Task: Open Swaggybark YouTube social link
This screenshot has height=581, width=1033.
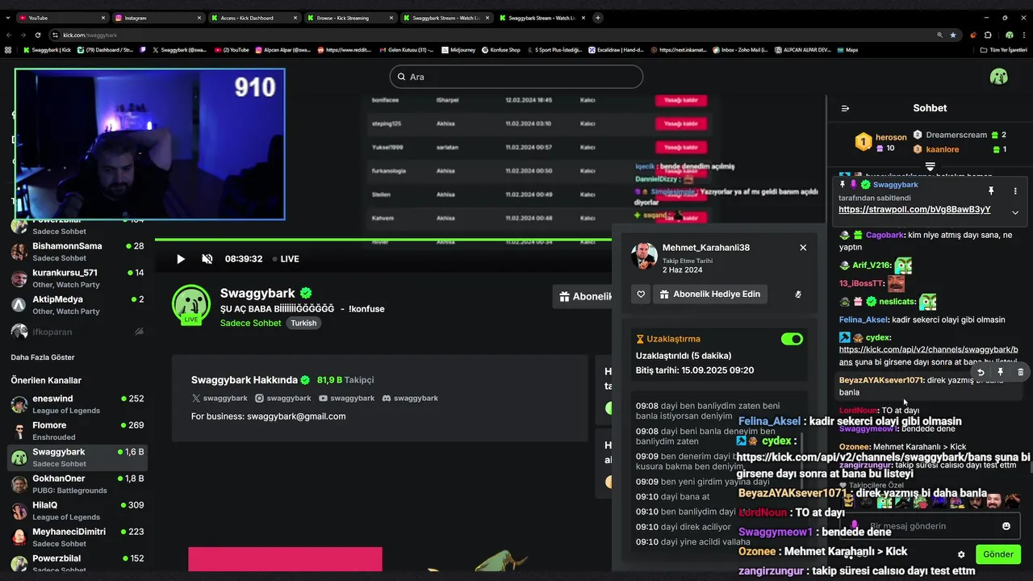Action: tap(346, 398)
